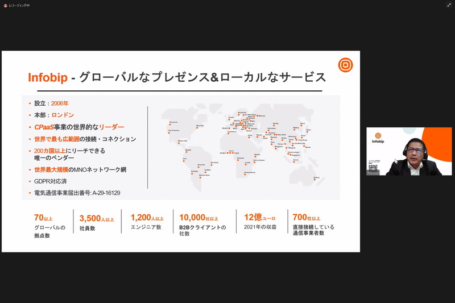Click the red recording indicator icon
The image size is (455, 303).
(x=5, y=6)
